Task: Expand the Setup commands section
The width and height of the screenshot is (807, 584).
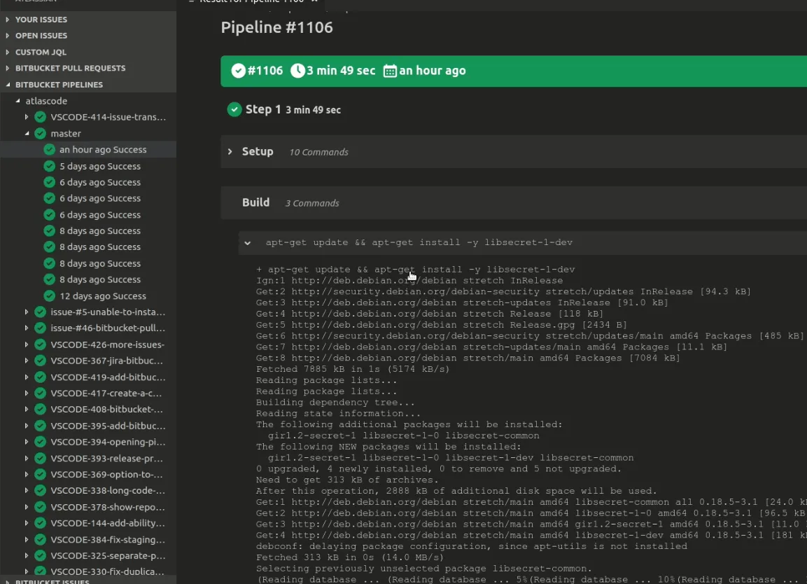Action: [x=230, y=152]
